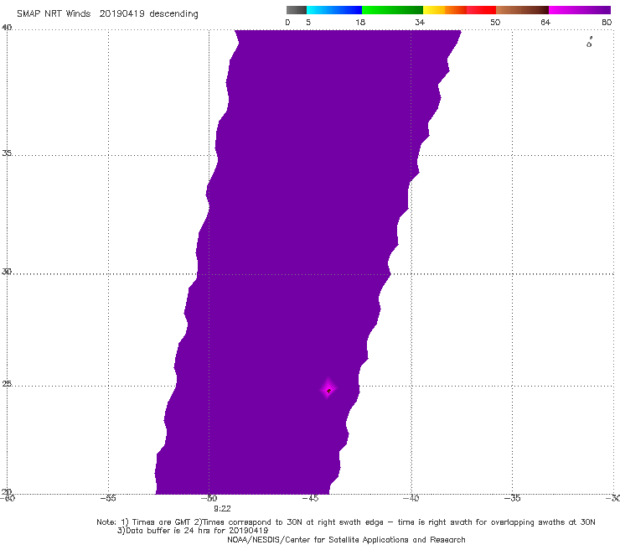Screen dimensions: 620x545
Task: Click the red segment of the color bar
Action: click(x=481, y=10)
